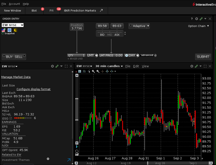Image resolution: width=216 pixels, height=165 pixels.
Task: Click the Order Entry green link icon
Action: click(x=201, y=19)
